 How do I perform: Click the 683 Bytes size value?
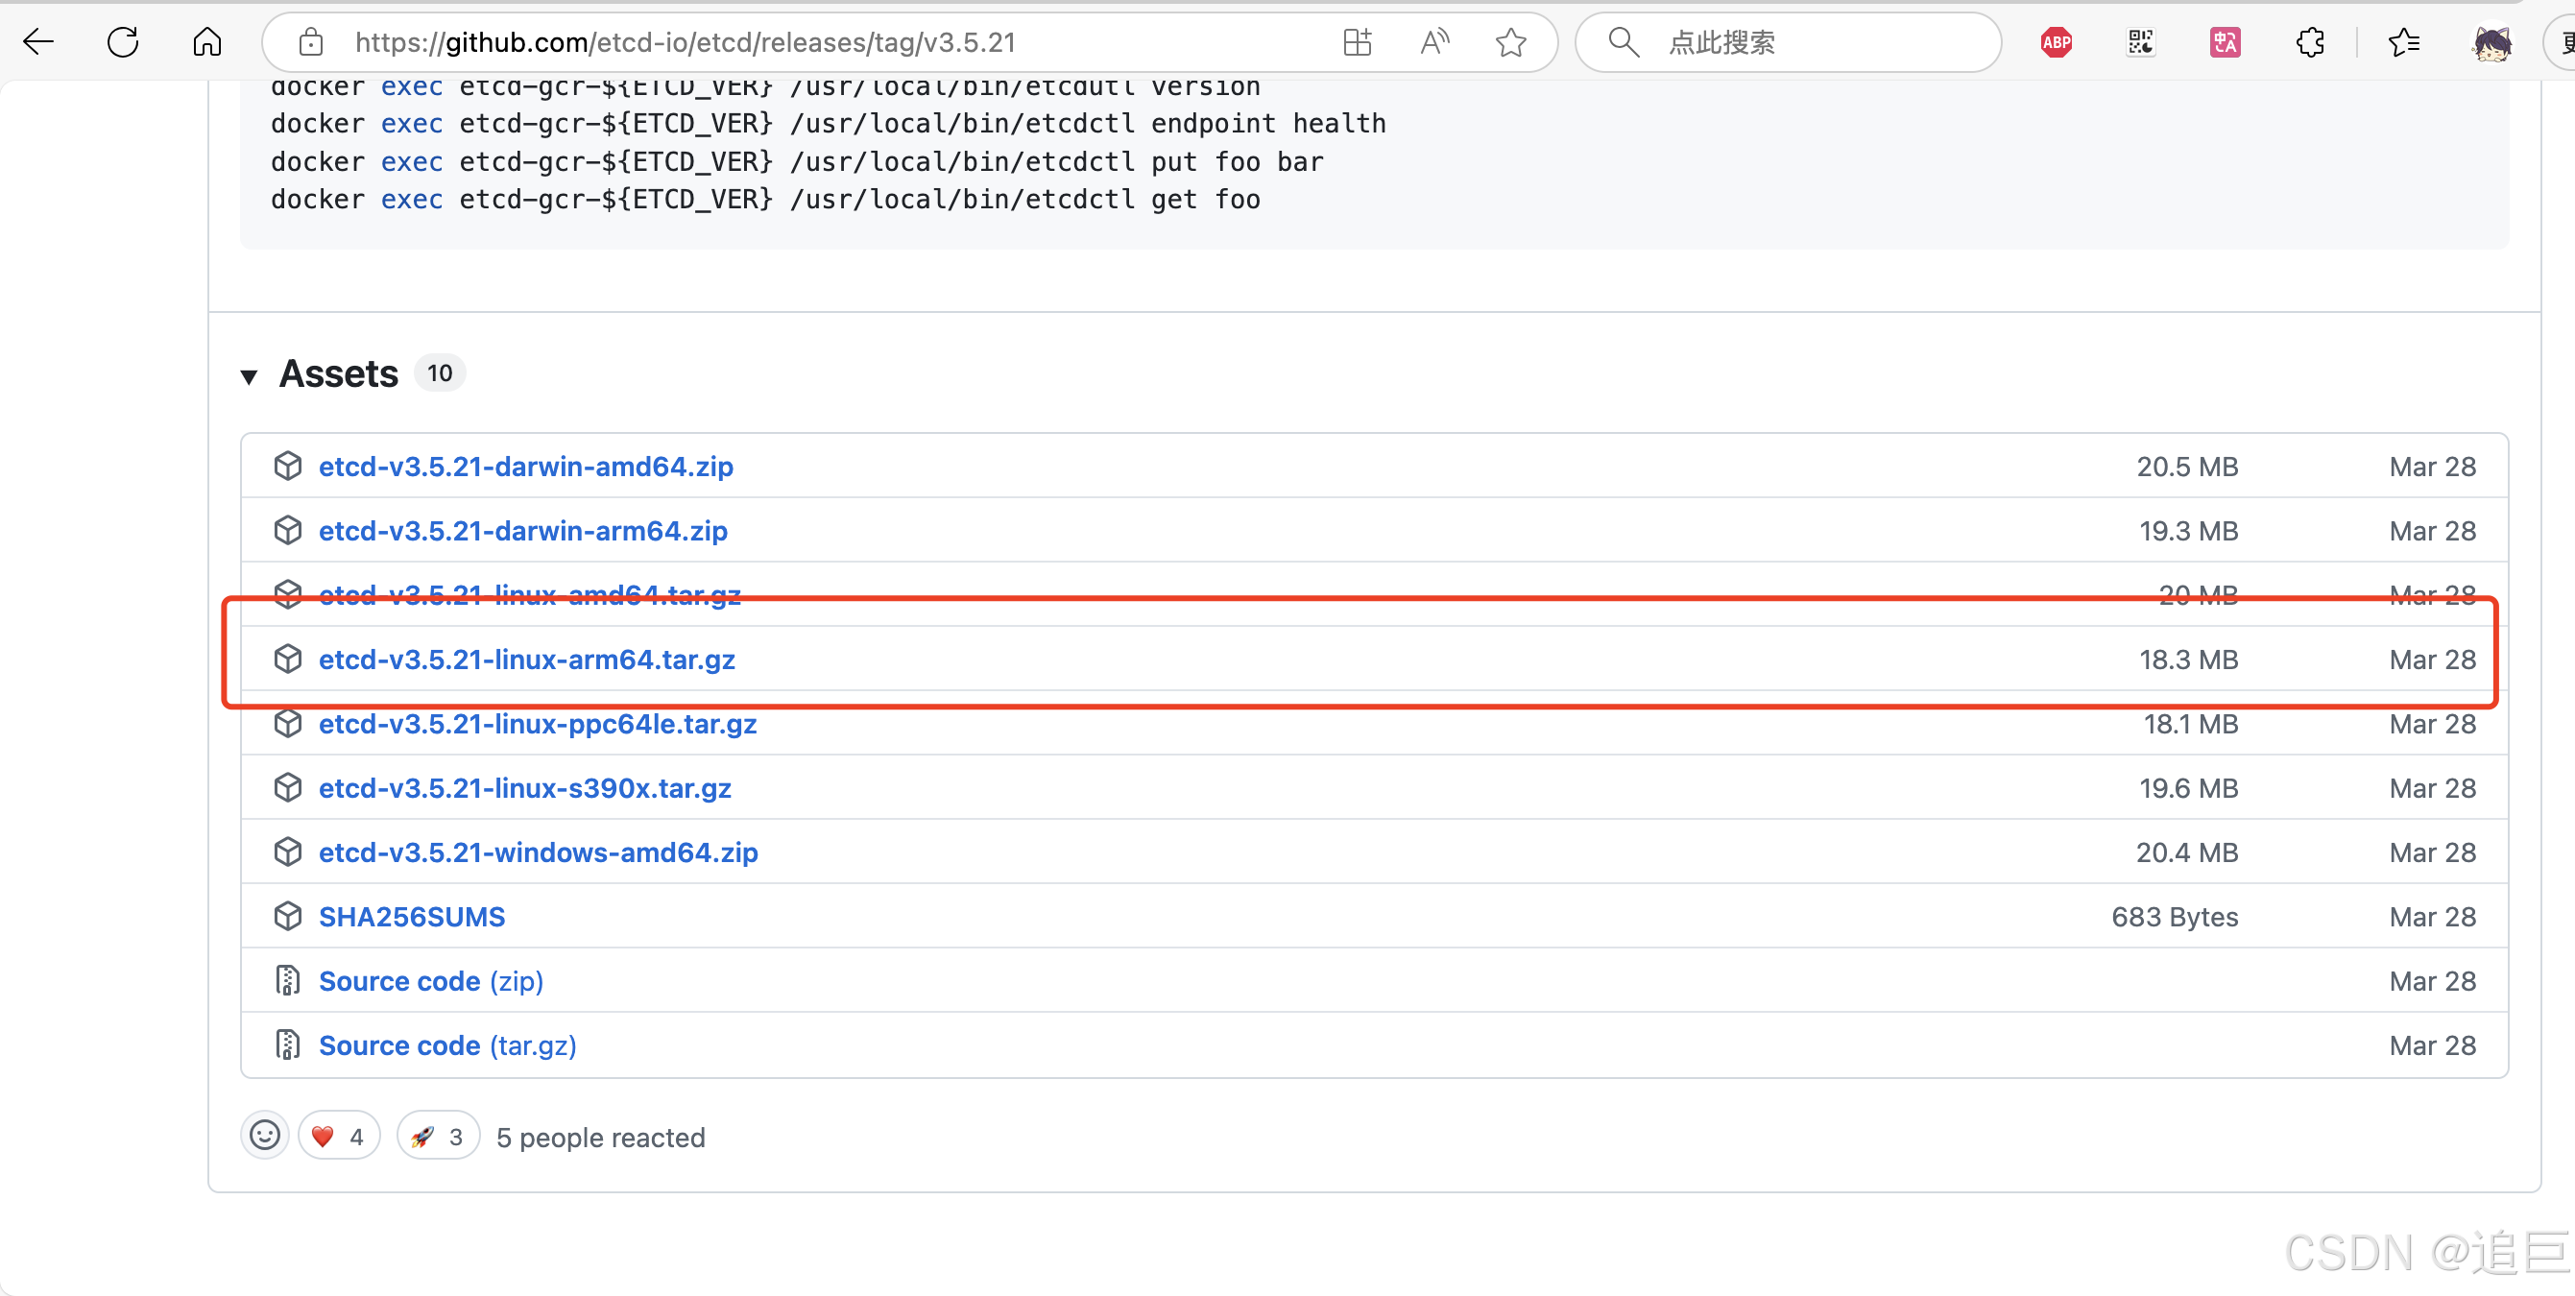pyautogui.click(x=2174, y=916)
